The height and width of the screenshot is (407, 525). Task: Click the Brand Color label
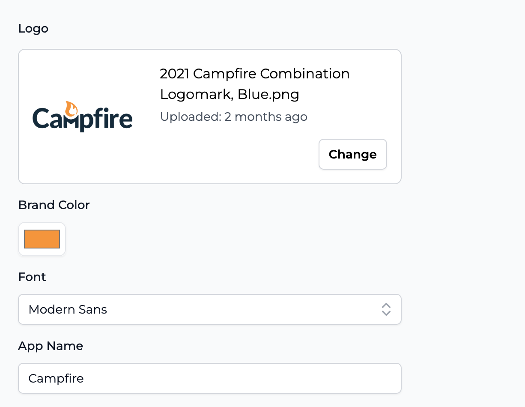point(54,205)
